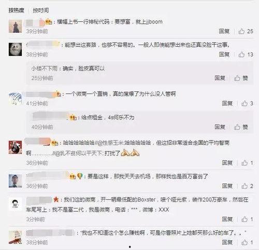Open avatar of the 百万富翁 commenter

pyautogui.click(x=16, y=181)
